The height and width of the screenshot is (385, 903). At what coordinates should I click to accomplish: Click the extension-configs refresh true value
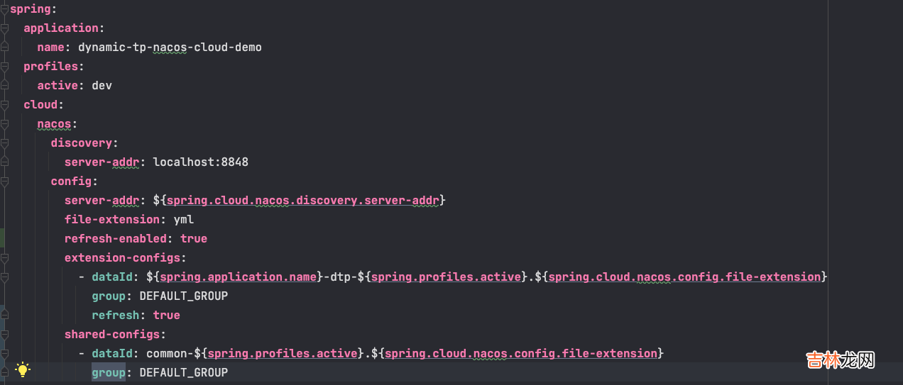[x=166, y=316]
